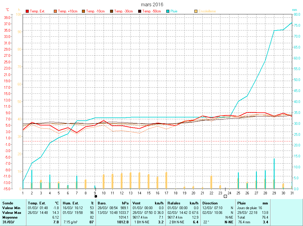The height and width of the screenshot is (226, 303).
Task: Select the Temp. -30cm legend label
Action: (x=123, y=11)
